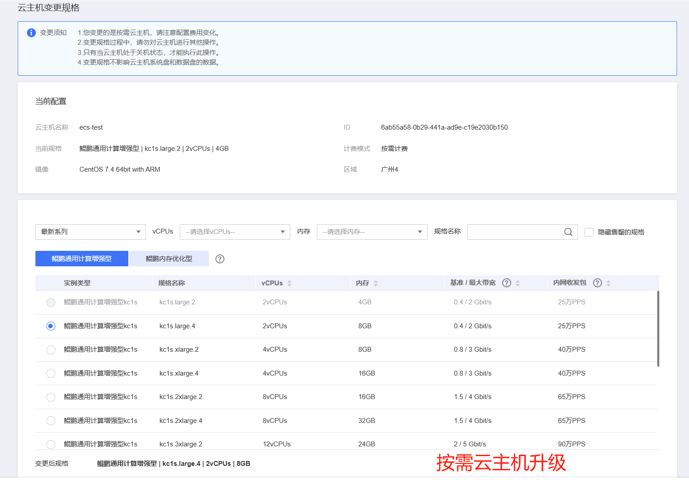The height and width of the screenshot is (480, 689).
Task: Open the 最新系列 dropdown
Action: coord(90,232)
